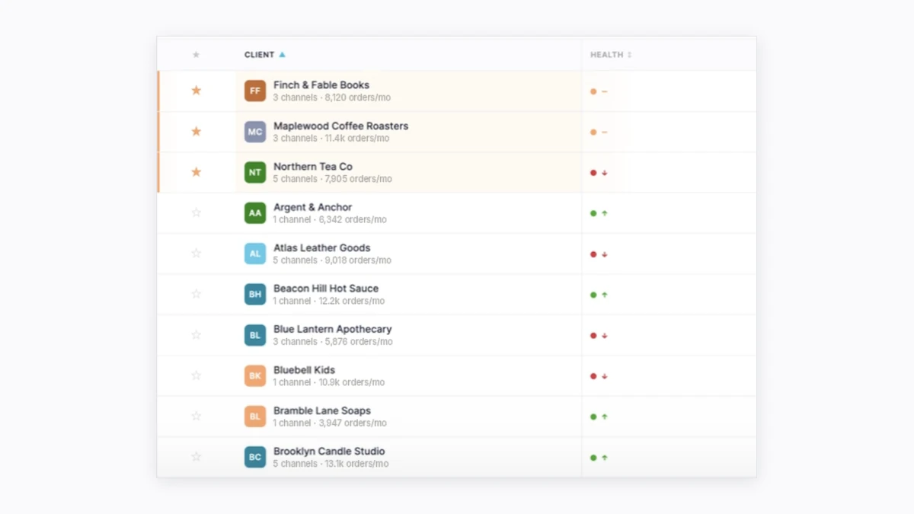Screen dimensions: 914x514
Task: Select Blue Lantern Apothecary name
Action: pos(333,329)
